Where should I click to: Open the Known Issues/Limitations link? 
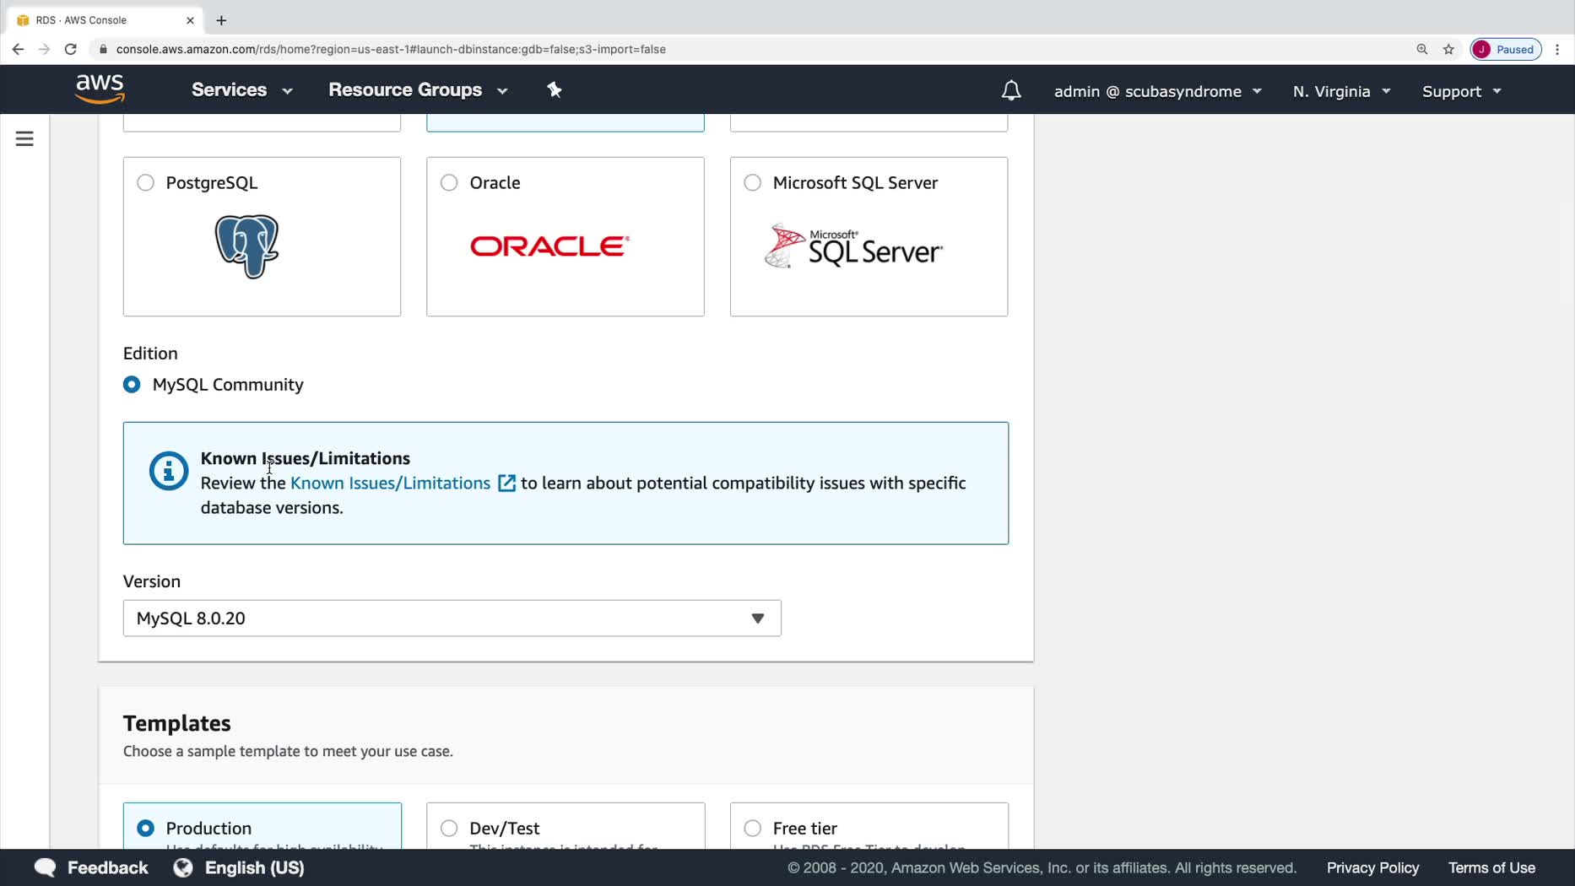390,484
